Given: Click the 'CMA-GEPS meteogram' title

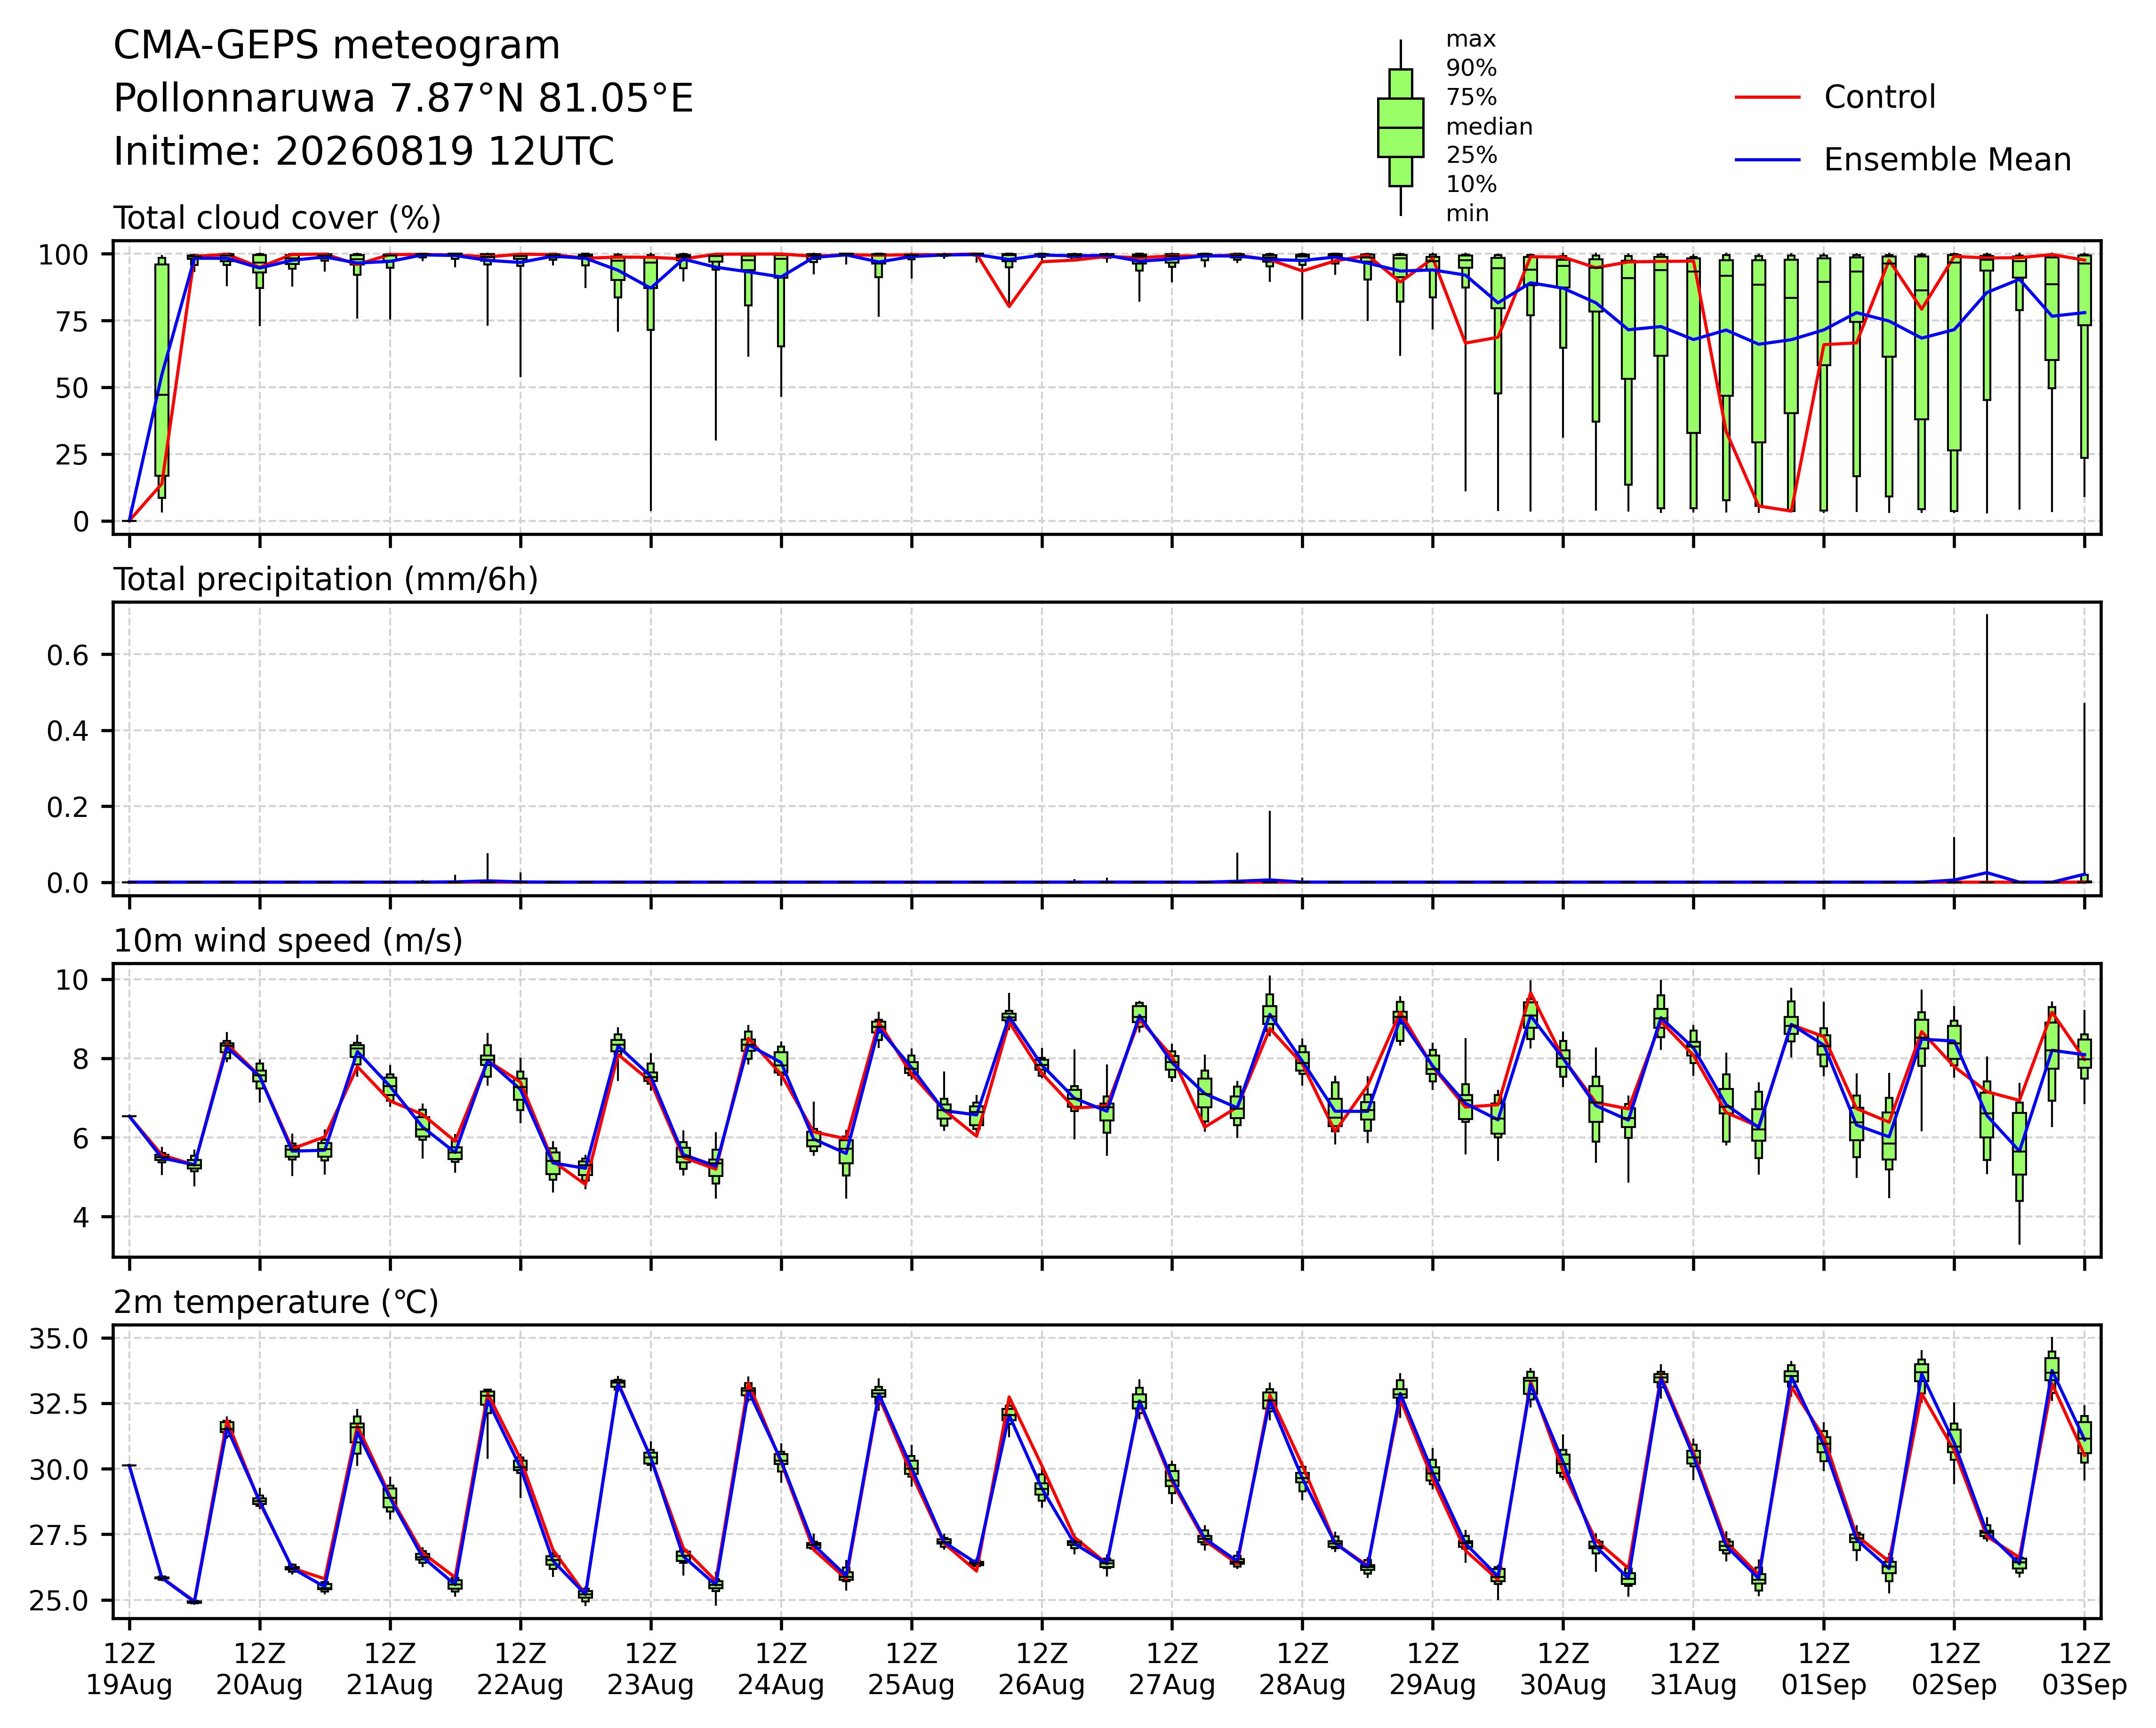Looking at the screenshot, I should [x=337, y=46].
